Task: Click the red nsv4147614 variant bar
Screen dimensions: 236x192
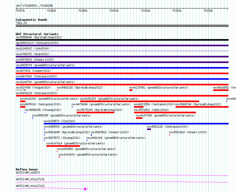Action: [x=63, y=146]
